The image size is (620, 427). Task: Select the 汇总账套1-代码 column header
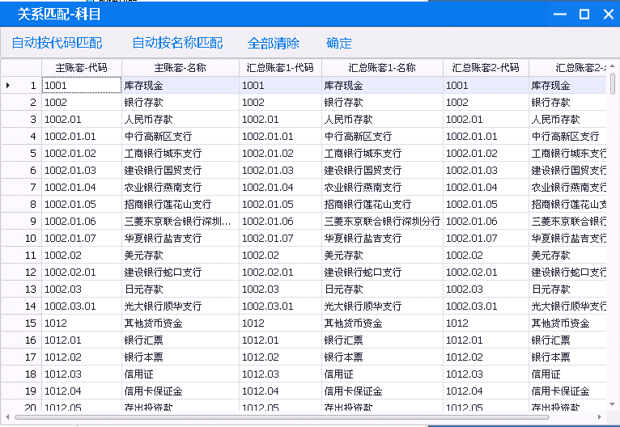click(x=280, y=68)
